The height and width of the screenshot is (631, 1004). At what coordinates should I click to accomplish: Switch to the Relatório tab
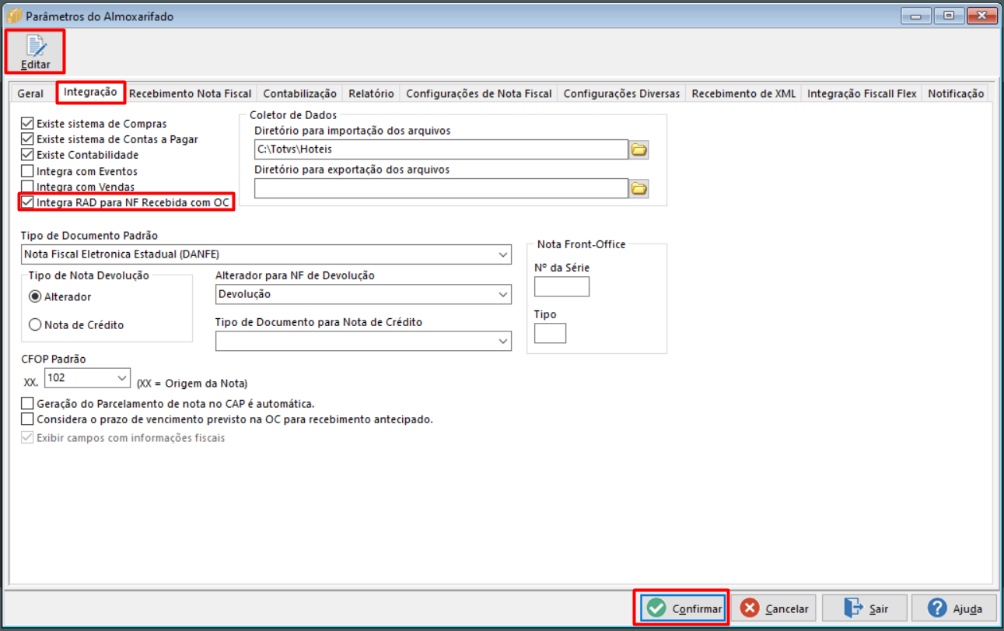[x=371, y=93]
